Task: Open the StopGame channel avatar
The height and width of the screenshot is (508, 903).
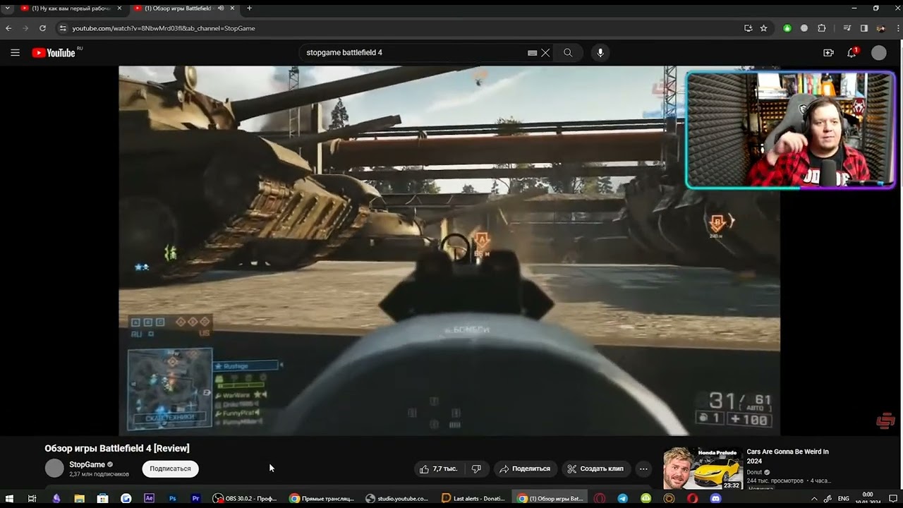Action: pyautogui.click(x=54, y=468)
